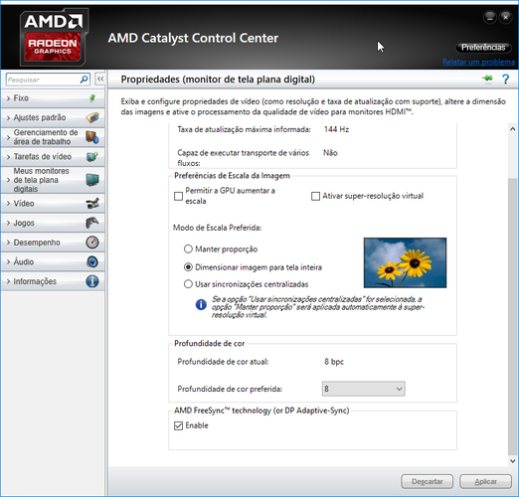This screenshot has height=497, width=519.
Task: Collapse the sidebar with double-chevron button
Action: pyautogui.click(x=100, y=79)
